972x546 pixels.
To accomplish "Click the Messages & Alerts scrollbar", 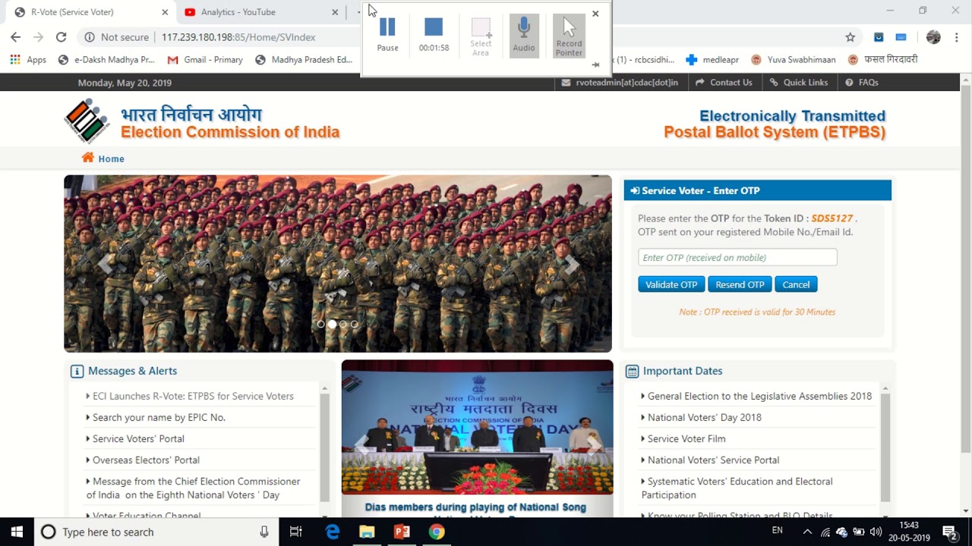I will (324, 447).
